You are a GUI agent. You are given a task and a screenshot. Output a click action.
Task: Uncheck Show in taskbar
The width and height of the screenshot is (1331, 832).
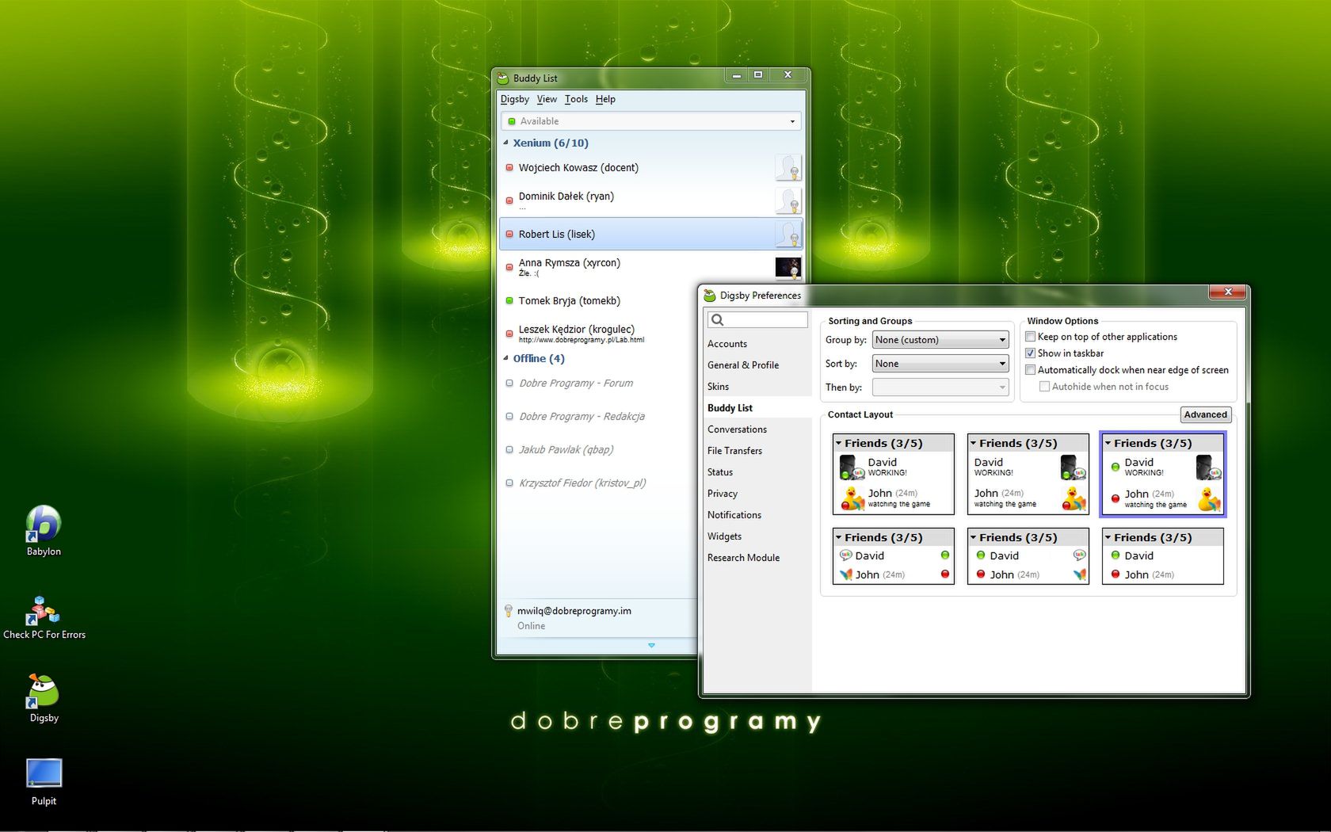(x=1031, y=353)
